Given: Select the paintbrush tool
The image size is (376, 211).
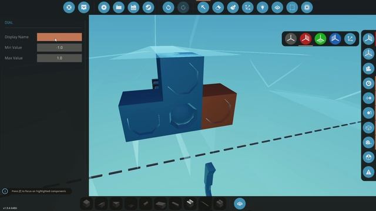Looking at the screenshot, I should [x=233, y=8].
